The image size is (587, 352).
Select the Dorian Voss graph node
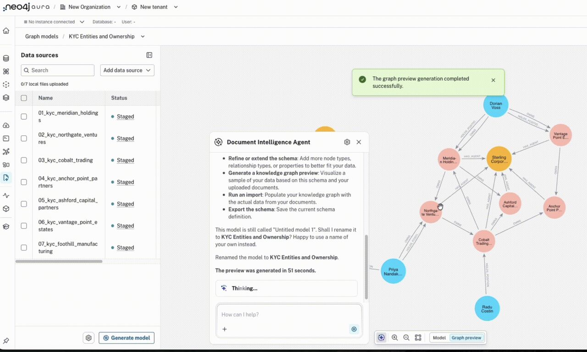click(496, 105)
